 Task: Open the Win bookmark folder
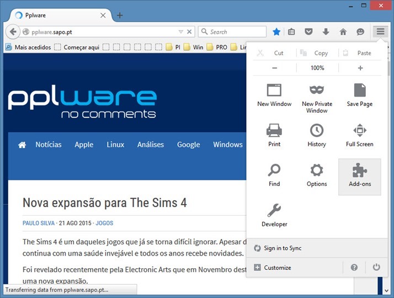click(x=193, y=47)
